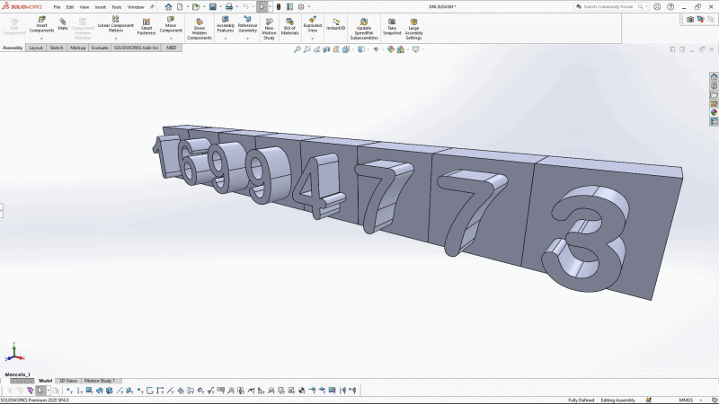Expand the Insert Components dropdown arrow
This screenshot has height=404, width=719.
[x=41, y=39]
